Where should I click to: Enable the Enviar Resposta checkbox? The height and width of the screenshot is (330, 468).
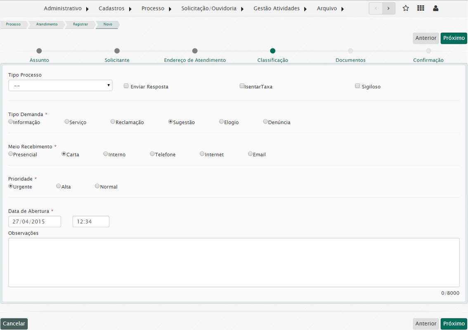click(126, 86)
